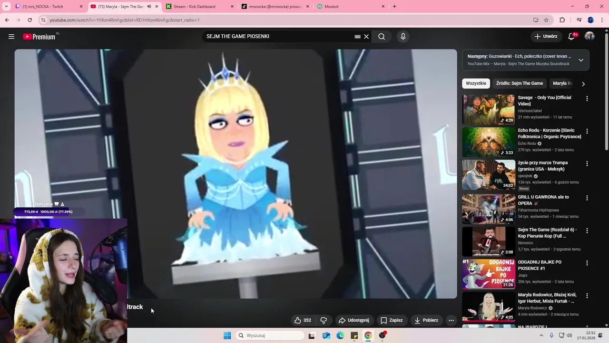Viewport: 609px width, 343px height.
Task: Clear the search text with X icon
Action: (x=366, y=37)
